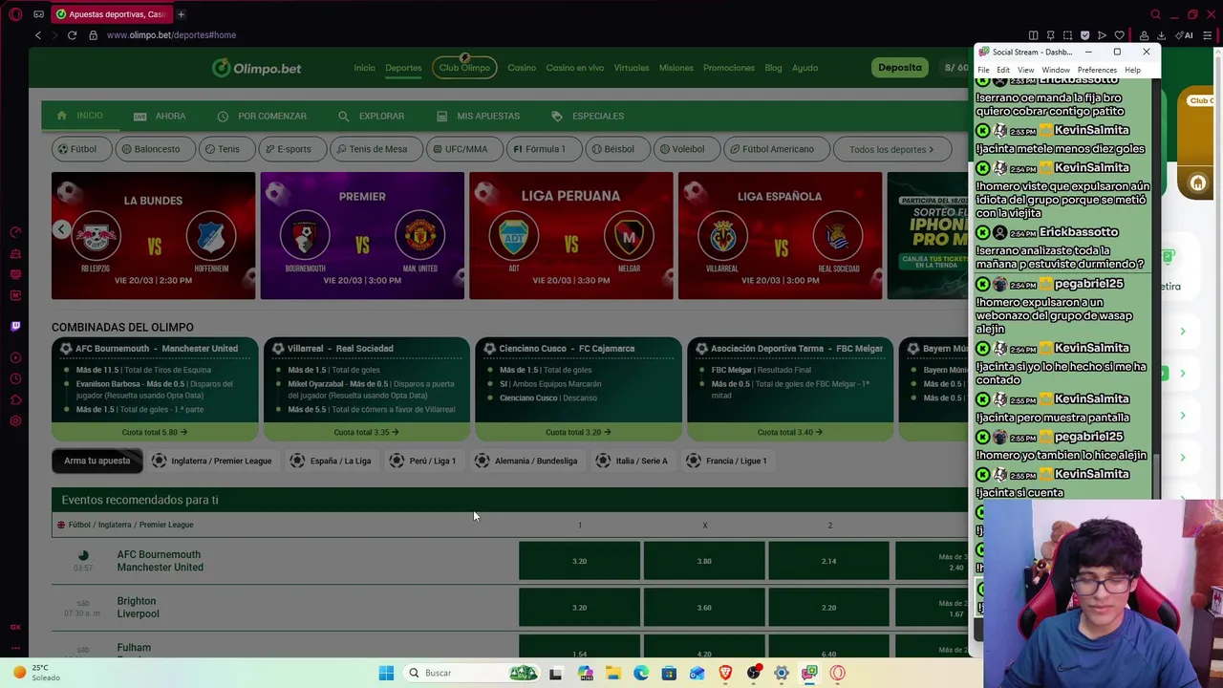The width and height of the screenshot is (1223, 688).
Task: Reload the page in browser toolbar
Action: point(72,35)
